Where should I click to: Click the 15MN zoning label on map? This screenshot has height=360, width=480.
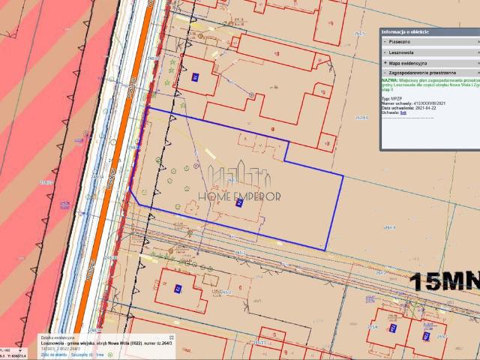(x=443, y=282)
